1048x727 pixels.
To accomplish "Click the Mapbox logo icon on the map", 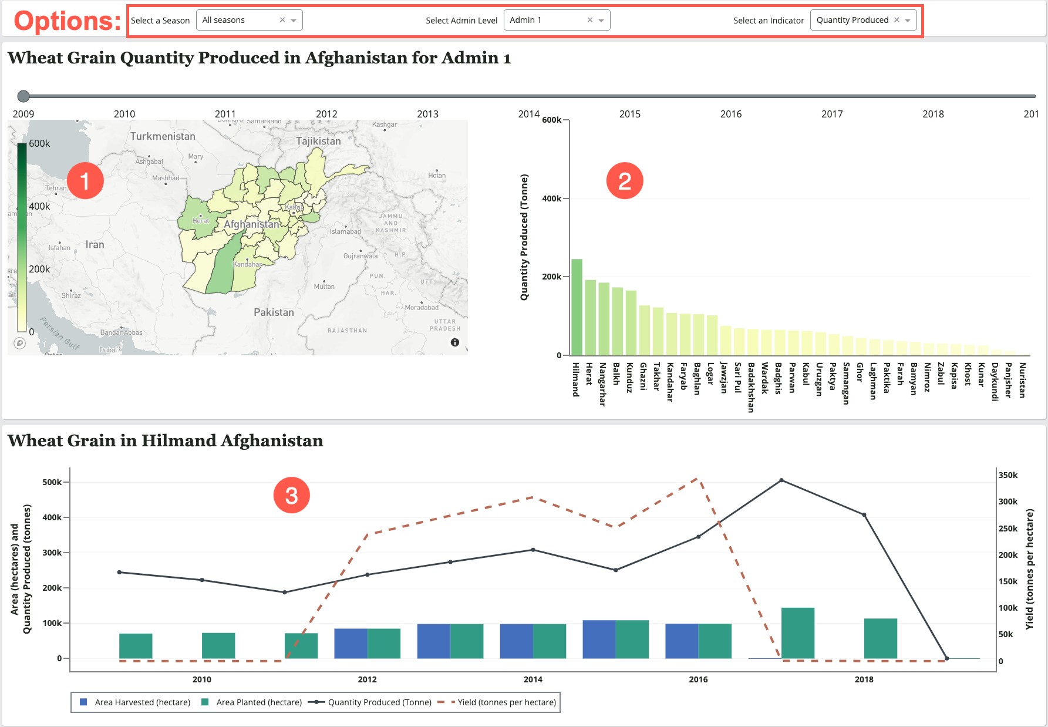I will (19, 343).
